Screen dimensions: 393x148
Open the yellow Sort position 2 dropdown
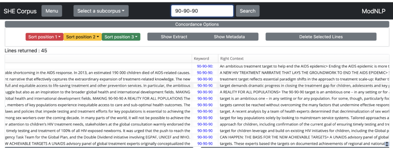coord(83,37)
